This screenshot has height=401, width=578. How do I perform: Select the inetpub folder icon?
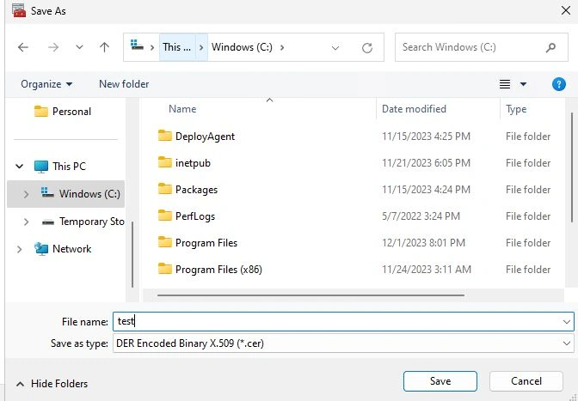click(165, 162)
